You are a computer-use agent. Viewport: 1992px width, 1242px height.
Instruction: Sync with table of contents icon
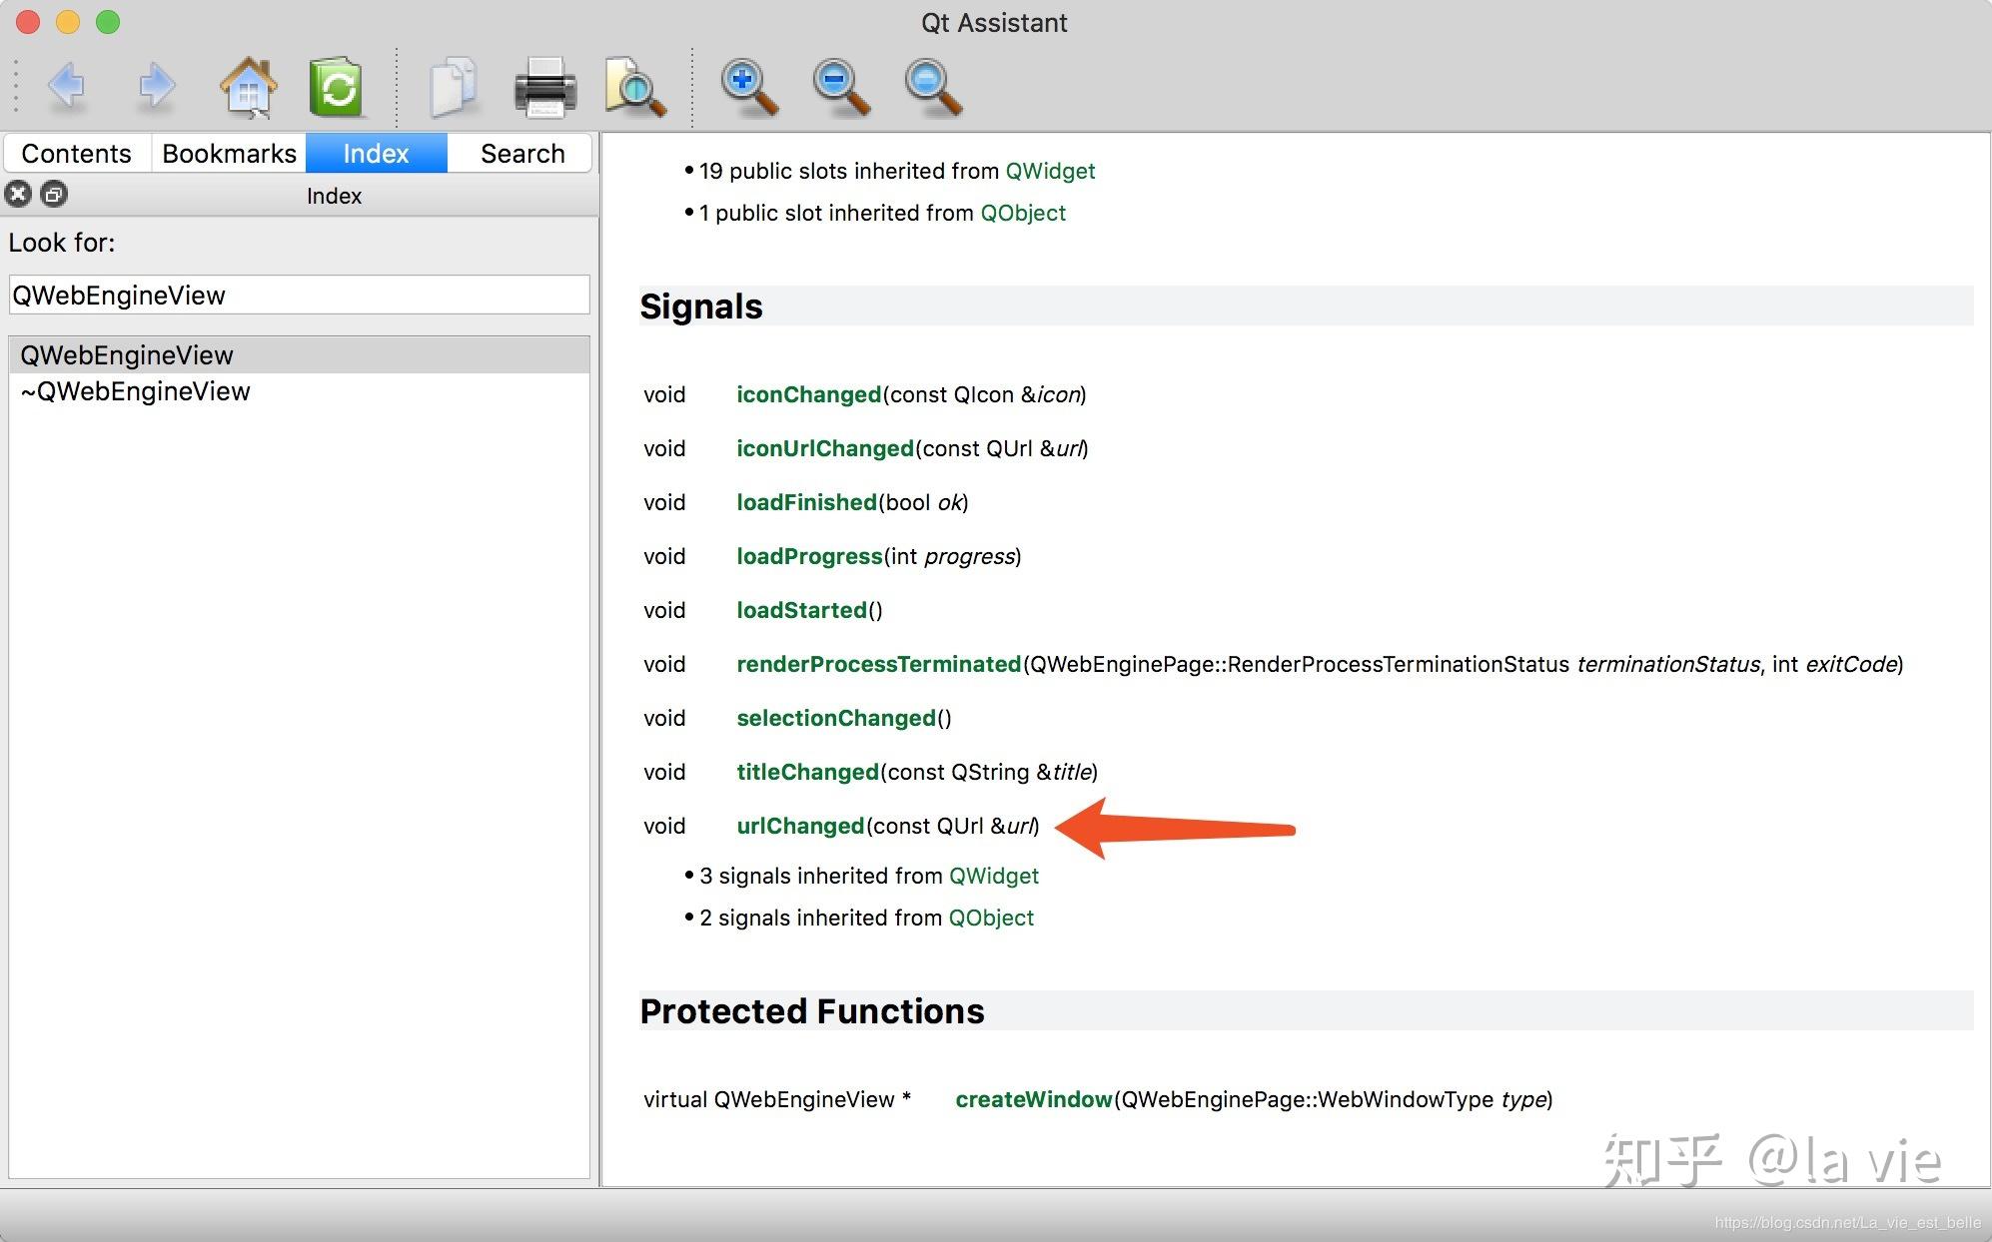pos(337,88)
